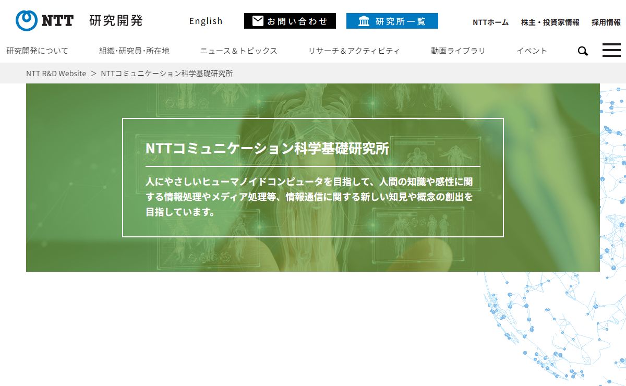Open the 株主・投資家情報 link
The image size is (626, 386).
click(550, 22)
